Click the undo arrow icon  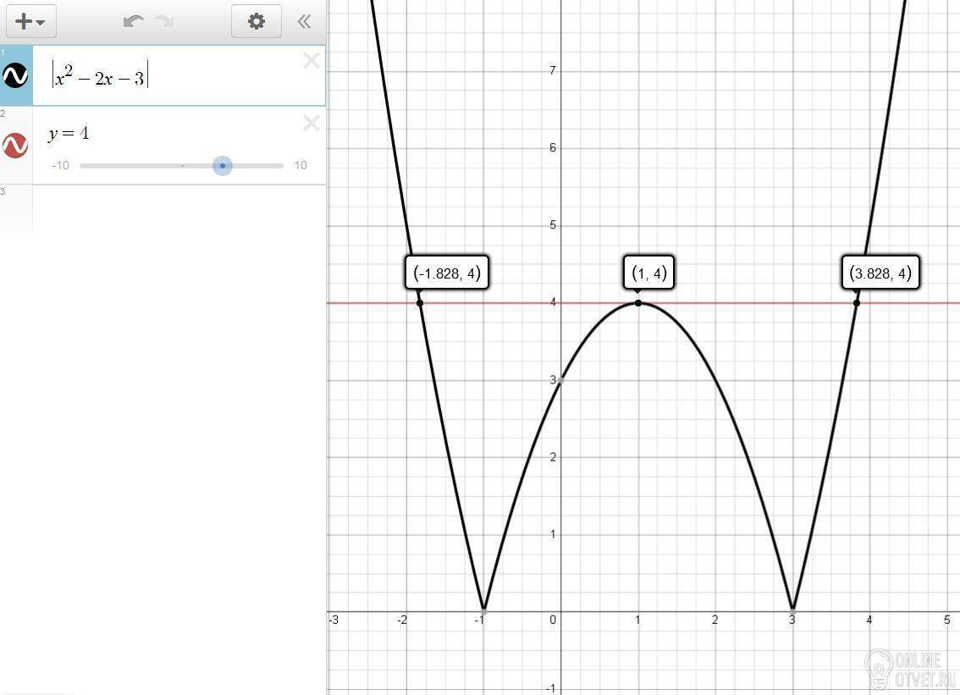[134, 22]
